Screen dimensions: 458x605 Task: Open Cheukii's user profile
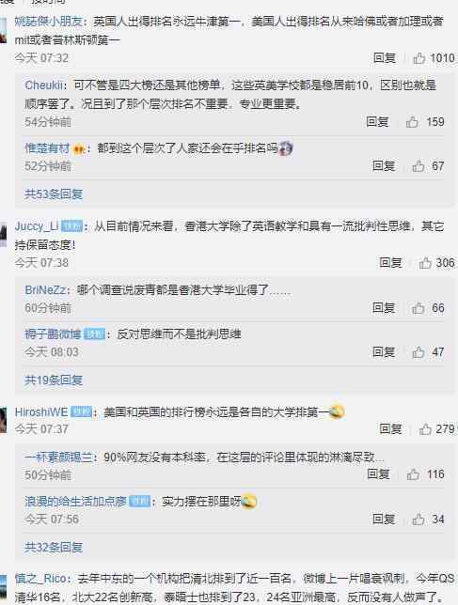(x=43, y=85)
